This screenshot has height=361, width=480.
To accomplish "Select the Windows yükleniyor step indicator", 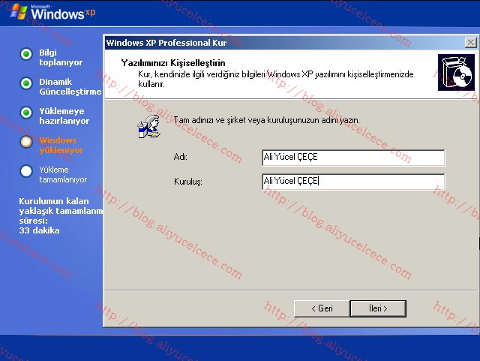I will (26, 142).
